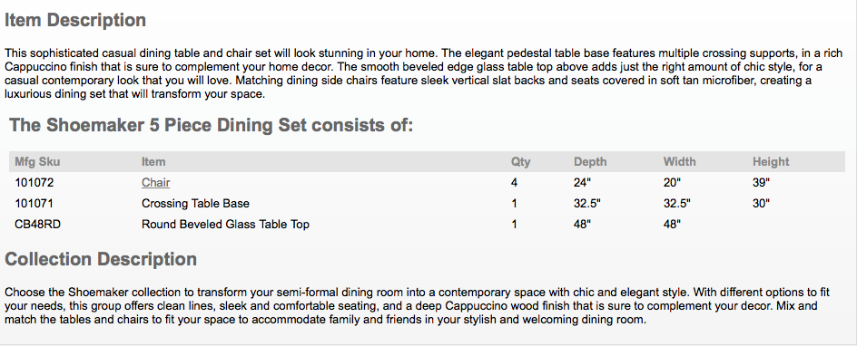This screenshot has width=857, height=346.
Task: Click the Qty column header
Action: pyautogui.click(x=520, y=162)
